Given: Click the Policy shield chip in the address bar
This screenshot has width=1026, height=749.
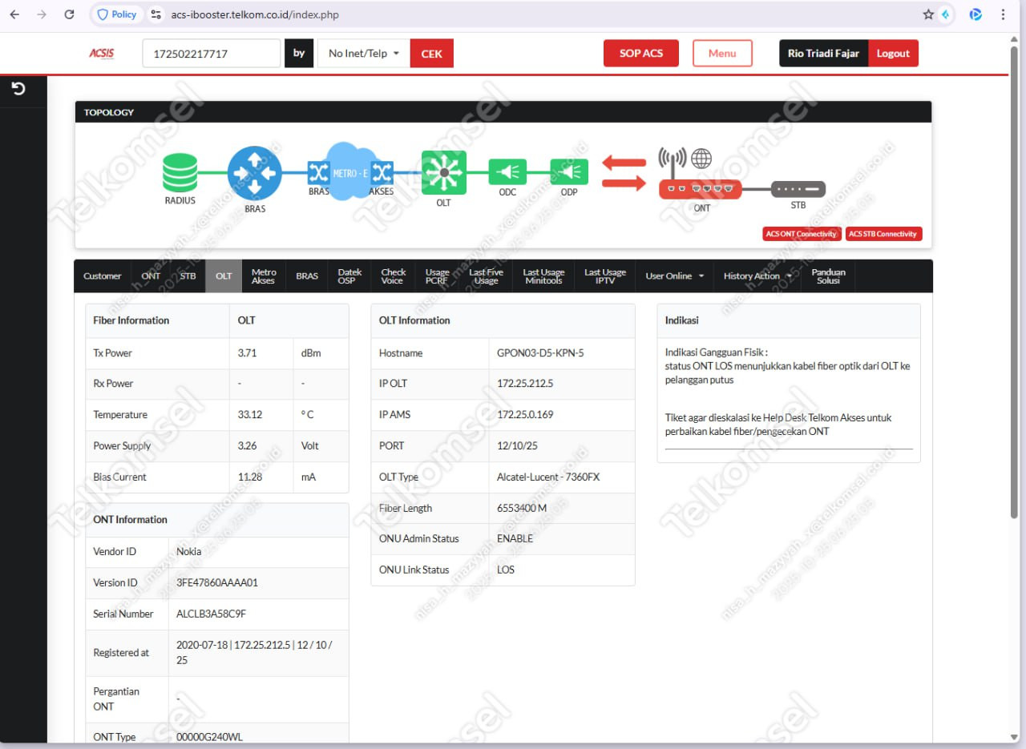Looking at the screenshot, I should [117, 14].
